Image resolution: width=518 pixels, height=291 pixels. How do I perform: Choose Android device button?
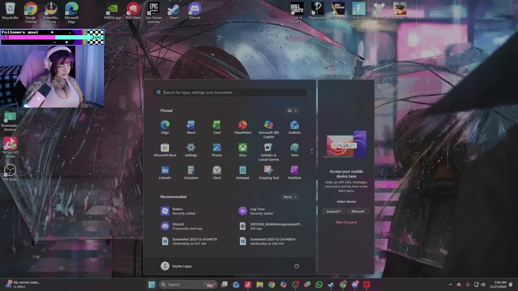click(x=334, y=211)
